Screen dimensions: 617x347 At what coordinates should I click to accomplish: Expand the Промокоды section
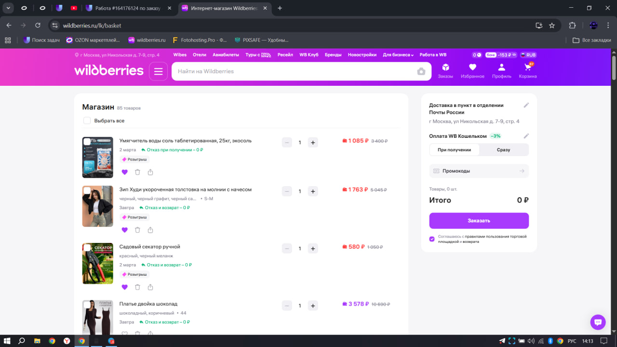pos(479,171)
